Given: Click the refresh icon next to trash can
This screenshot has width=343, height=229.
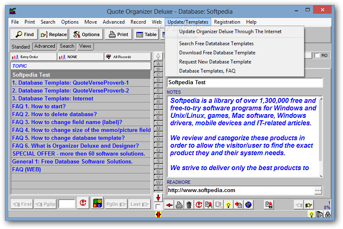Looking at the screenshot, I should (x=199, y=205).
